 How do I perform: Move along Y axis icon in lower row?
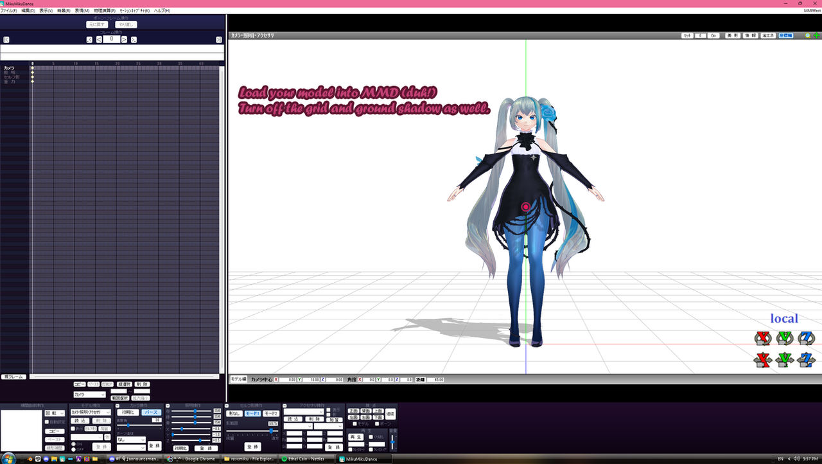point(784,360)
